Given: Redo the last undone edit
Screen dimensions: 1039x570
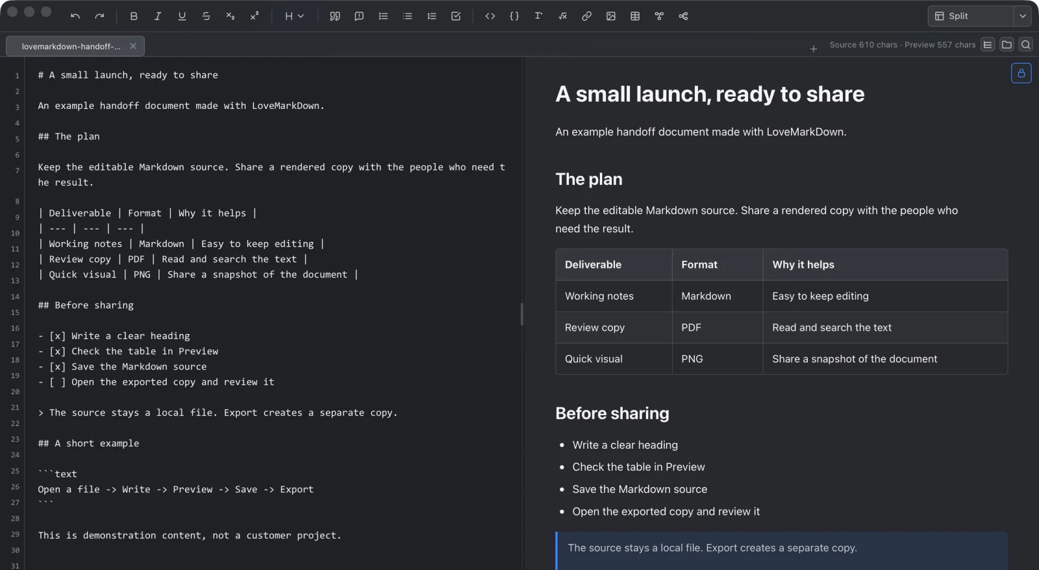Looking at the screenshot, I should pos(99,16).
